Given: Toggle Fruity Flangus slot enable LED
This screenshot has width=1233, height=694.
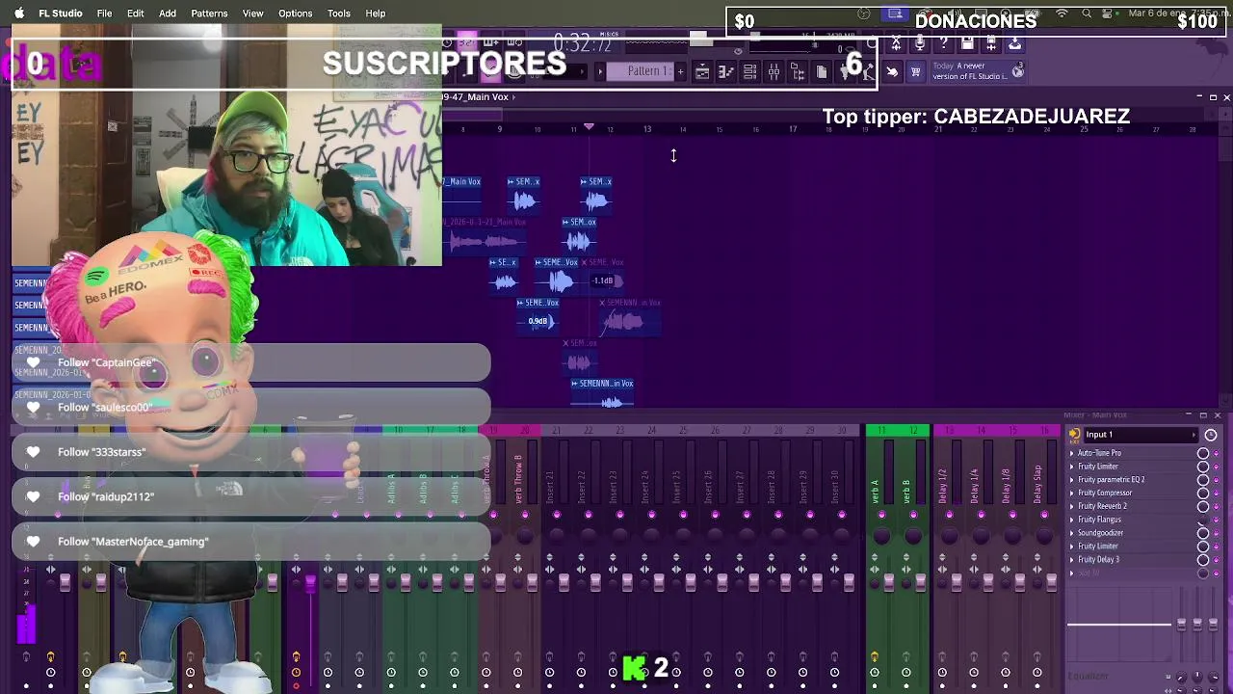Looking at the screenshot, I should pyautogui.click(x=1217, y=520).
